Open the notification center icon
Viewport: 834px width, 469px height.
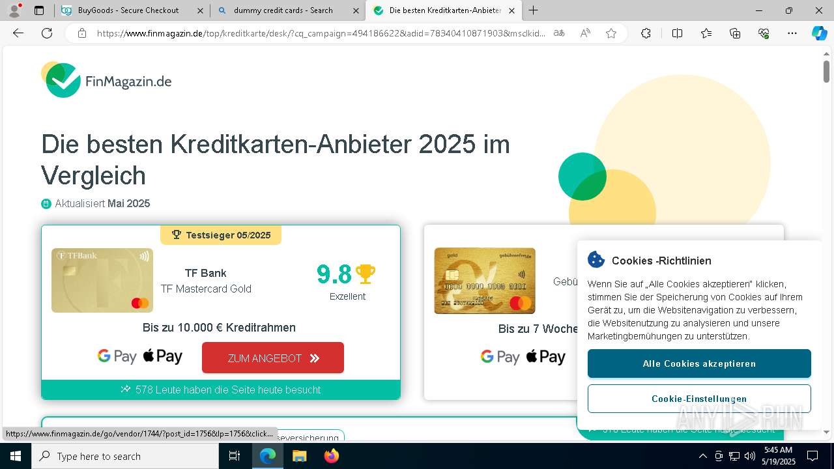pyautogui.click(x=812, y=456)
